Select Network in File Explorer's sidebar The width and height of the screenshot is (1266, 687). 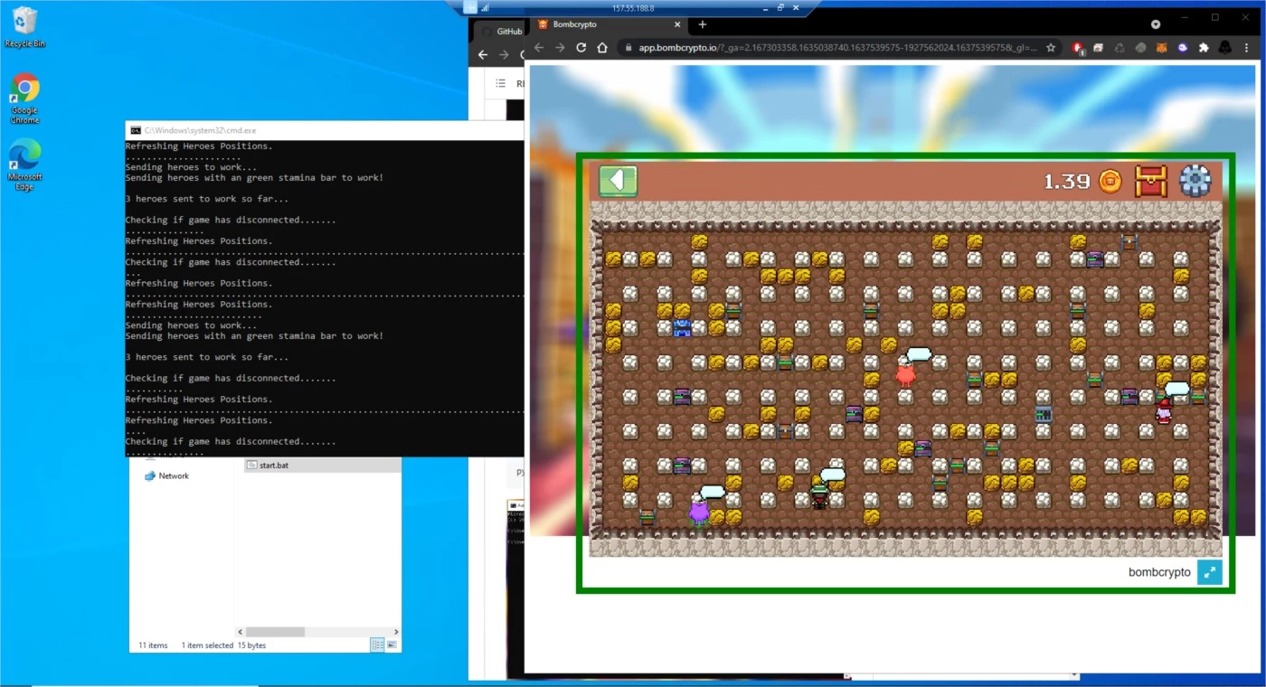(x=167, y=475)
